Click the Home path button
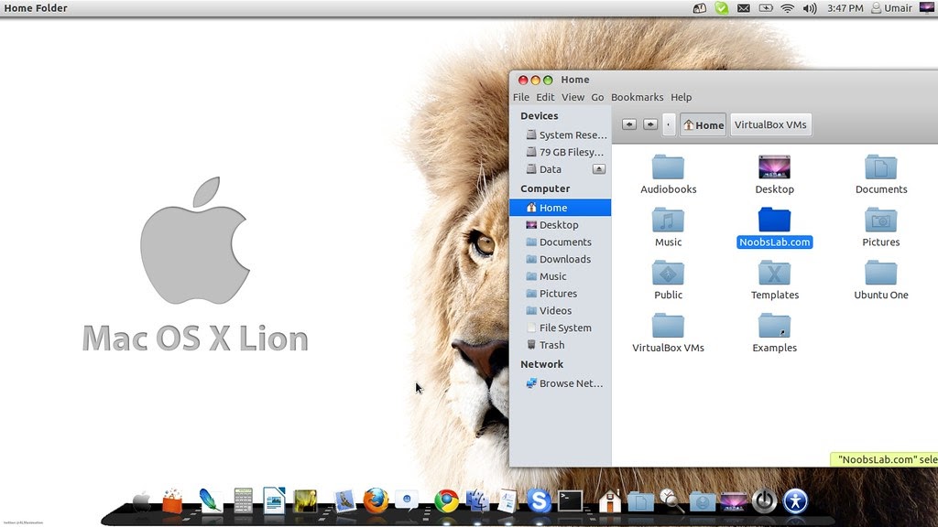Screen dimensions: 938x527 [x=703, y=124]
